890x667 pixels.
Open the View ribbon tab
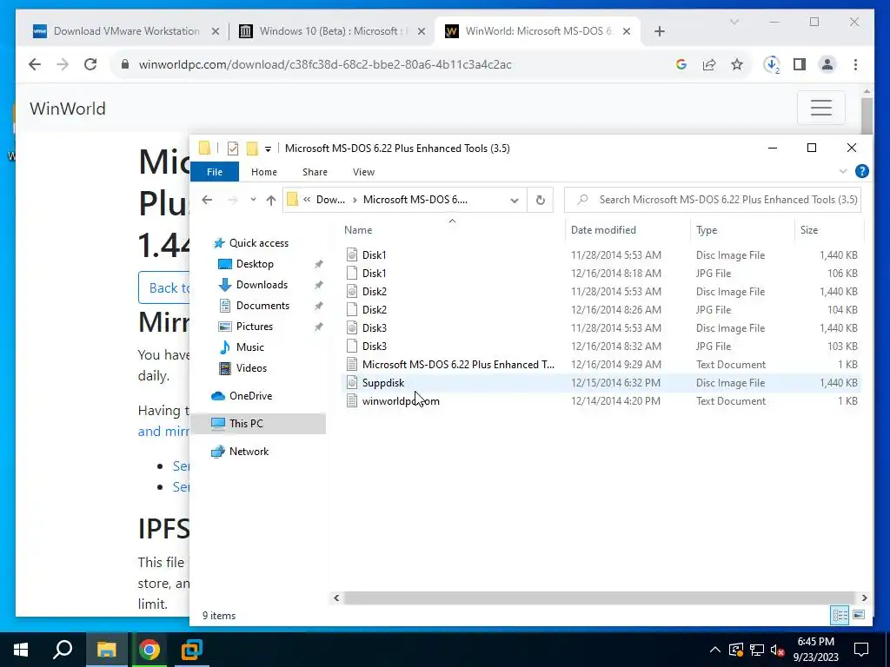pyautogui.click(x=363, y=172)
